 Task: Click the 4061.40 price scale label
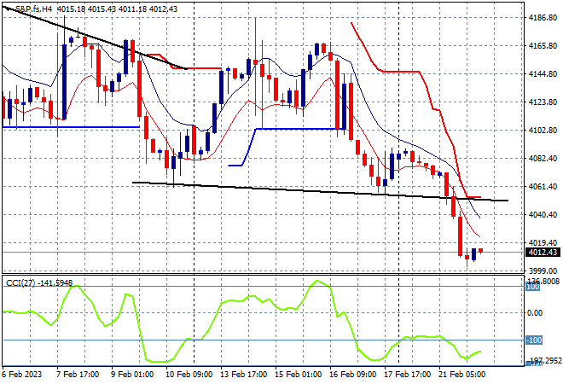543,186
